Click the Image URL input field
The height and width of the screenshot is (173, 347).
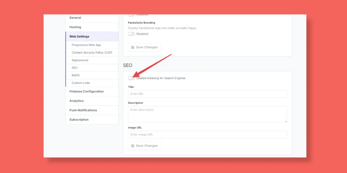tap(207, 135)
